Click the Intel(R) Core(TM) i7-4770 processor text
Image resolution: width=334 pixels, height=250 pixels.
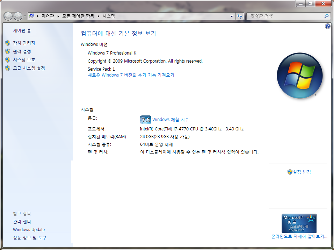tap(192, 129)
